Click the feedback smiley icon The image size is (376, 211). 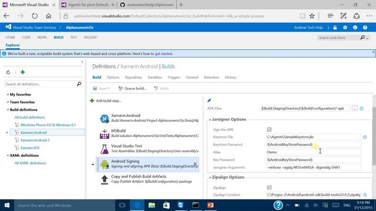[x=355, y=28]
